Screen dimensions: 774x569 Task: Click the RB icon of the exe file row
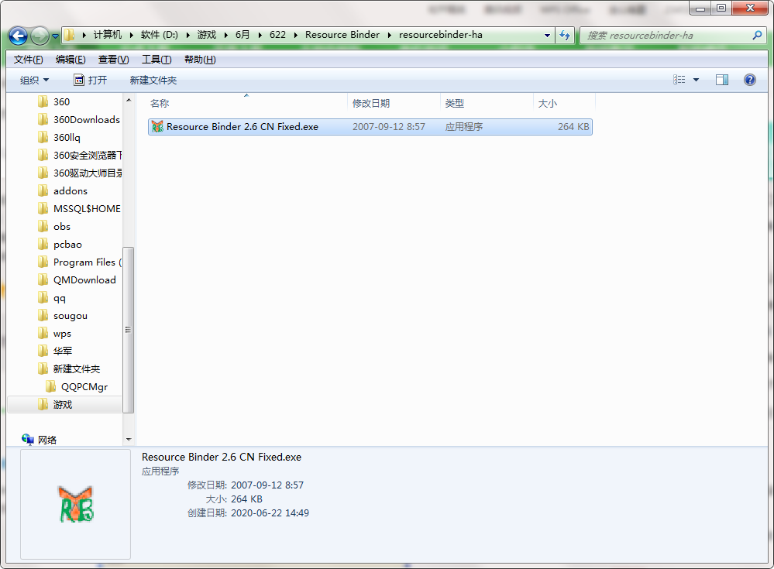click(x=157, y=127)
